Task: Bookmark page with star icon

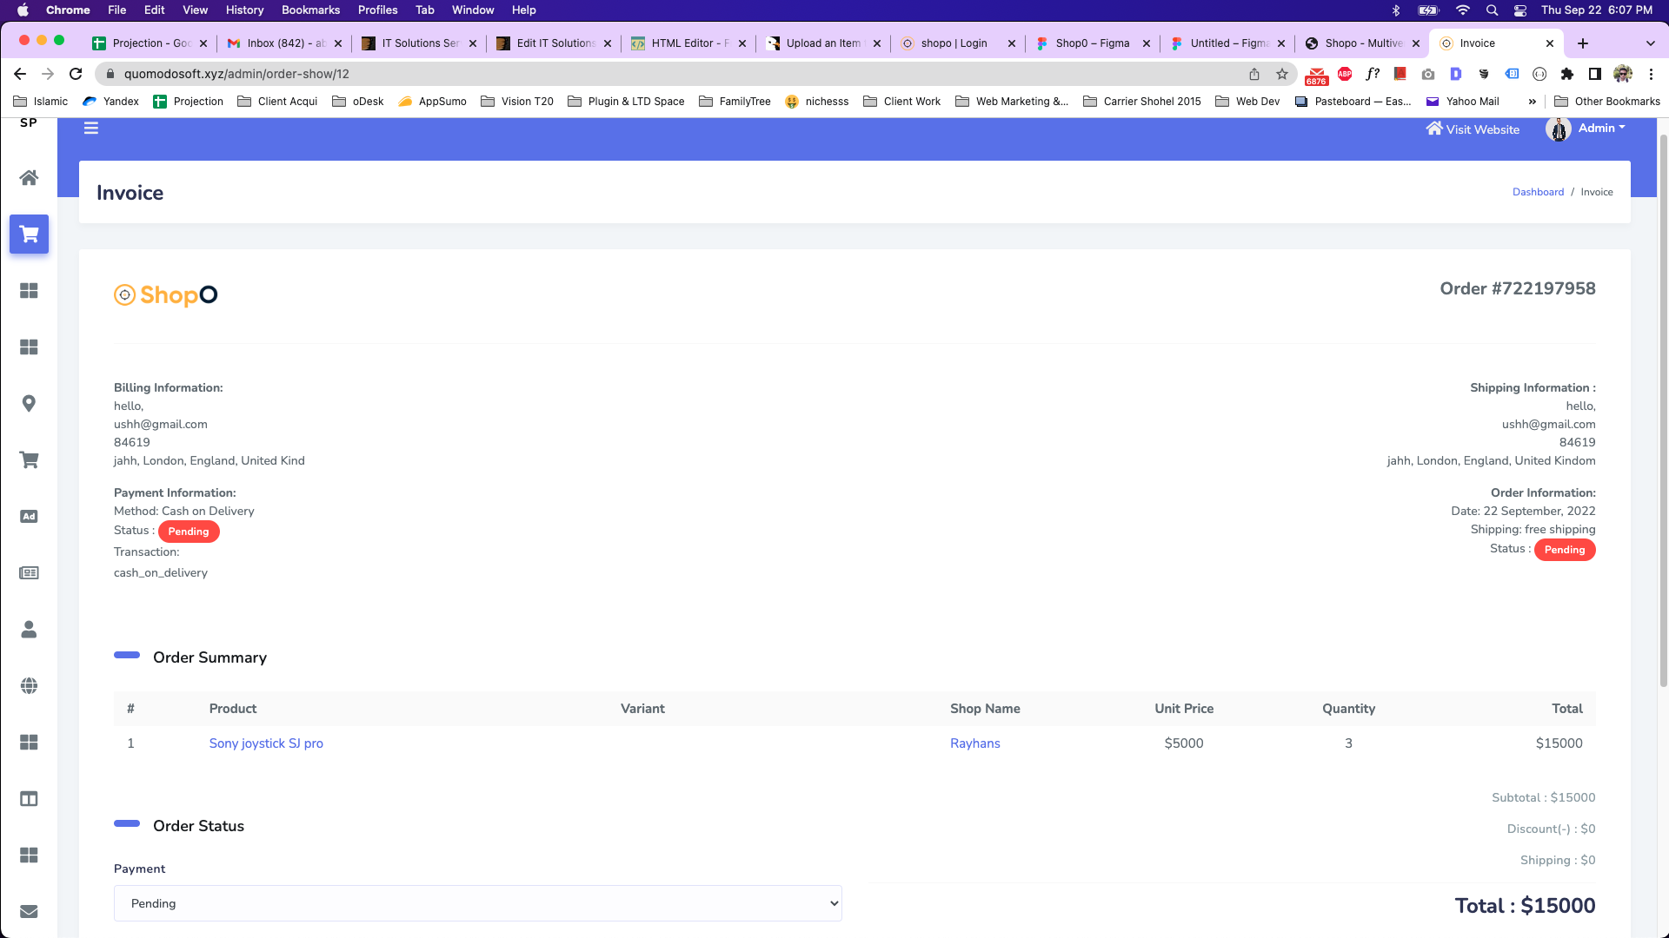Action: pos(1281,74)
